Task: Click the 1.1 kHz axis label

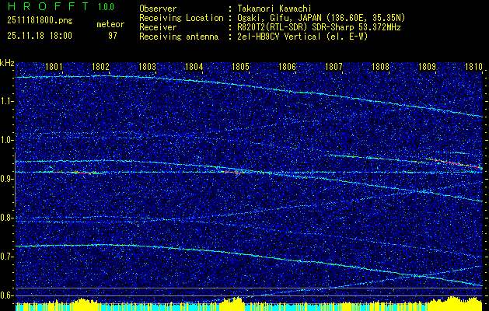Action: pos(7,101)
